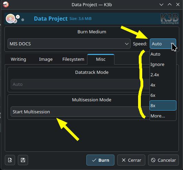
Task: Click the load default settings icon button
Action: click(10, 160)
